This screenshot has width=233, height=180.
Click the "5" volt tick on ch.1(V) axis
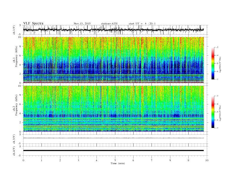tap(20, 25)
